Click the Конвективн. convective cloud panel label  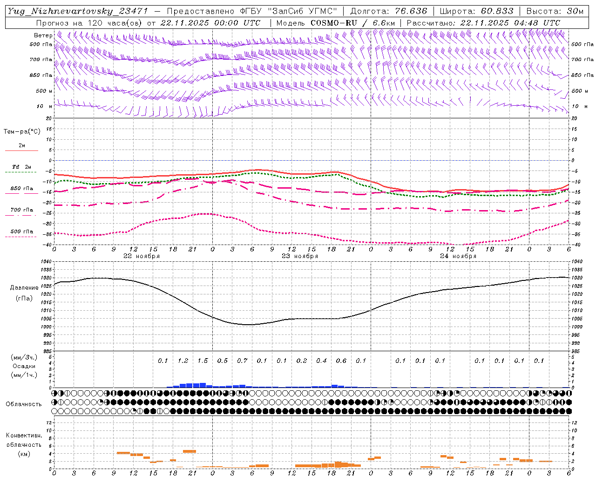tap(24, 436)
